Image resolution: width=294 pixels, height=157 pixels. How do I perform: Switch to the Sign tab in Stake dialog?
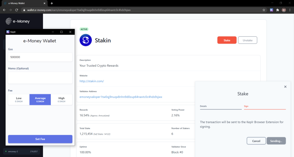click(x=265, y=106)
